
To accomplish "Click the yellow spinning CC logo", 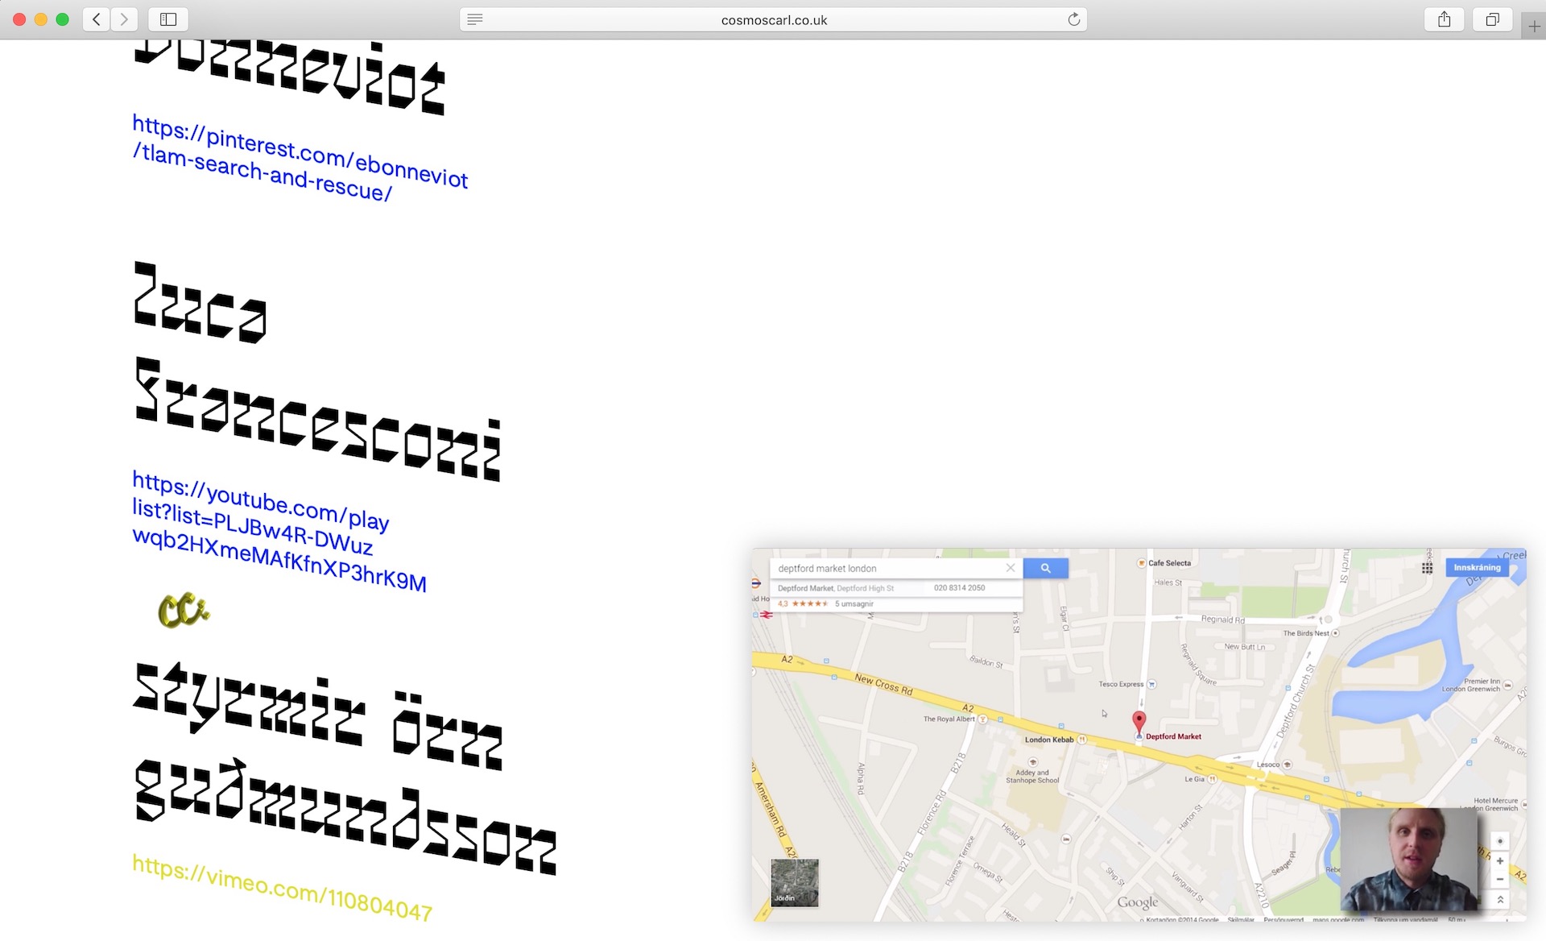I will click(183, 611).
